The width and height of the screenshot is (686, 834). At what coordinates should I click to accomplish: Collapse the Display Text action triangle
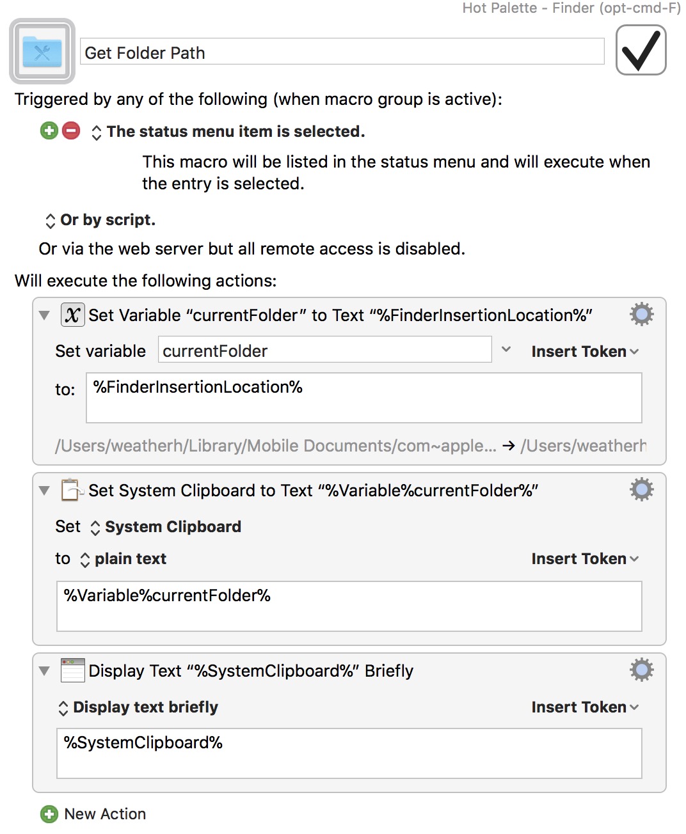pyautogui.click(x=44, y=670)
